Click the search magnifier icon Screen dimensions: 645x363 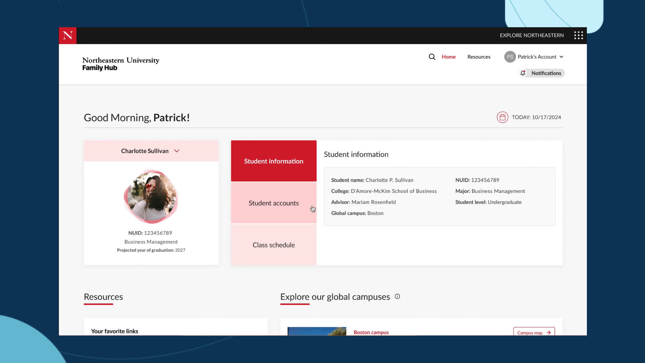[x=432, y=57]
